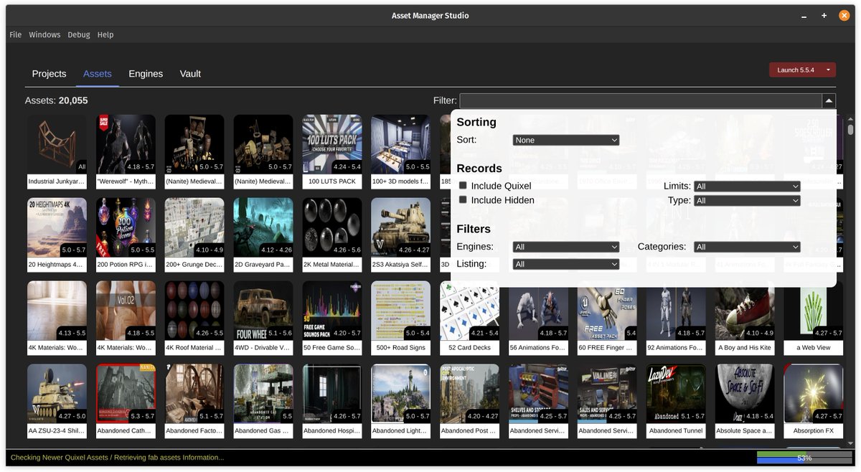Collapse the filter options panel arrow

click(829, 101)
